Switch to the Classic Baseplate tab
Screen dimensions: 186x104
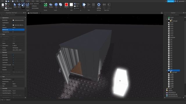coord(34,13)
